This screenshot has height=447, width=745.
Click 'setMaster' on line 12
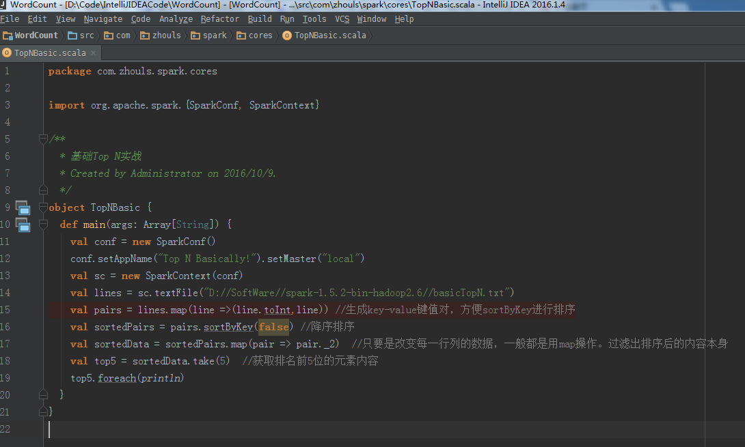coord(291,259)
